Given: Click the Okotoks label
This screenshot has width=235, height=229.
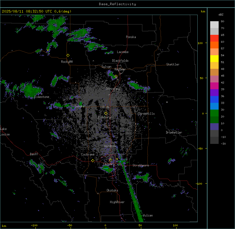Looking at the screenshot, I should (x=112, y=190).
